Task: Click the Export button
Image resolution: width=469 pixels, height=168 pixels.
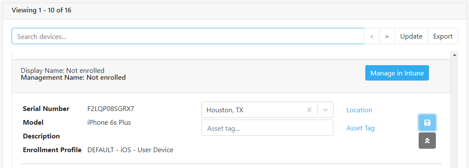Action: (443, 36)
